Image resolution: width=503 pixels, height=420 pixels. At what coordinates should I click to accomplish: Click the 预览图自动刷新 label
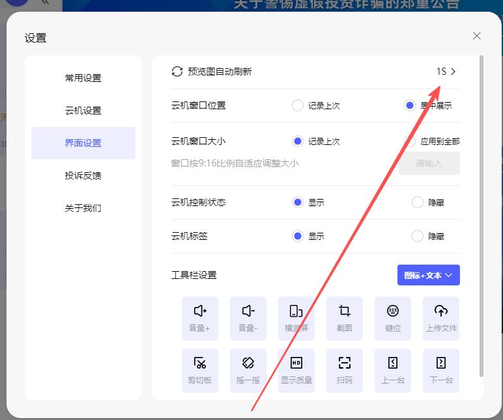click(220, 72)
